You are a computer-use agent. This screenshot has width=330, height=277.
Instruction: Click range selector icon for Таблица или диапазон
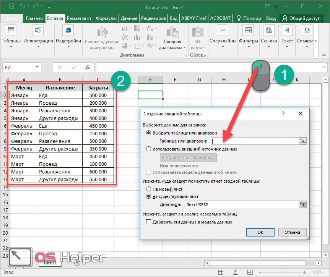pyautogui.click(x=303, y=141)
